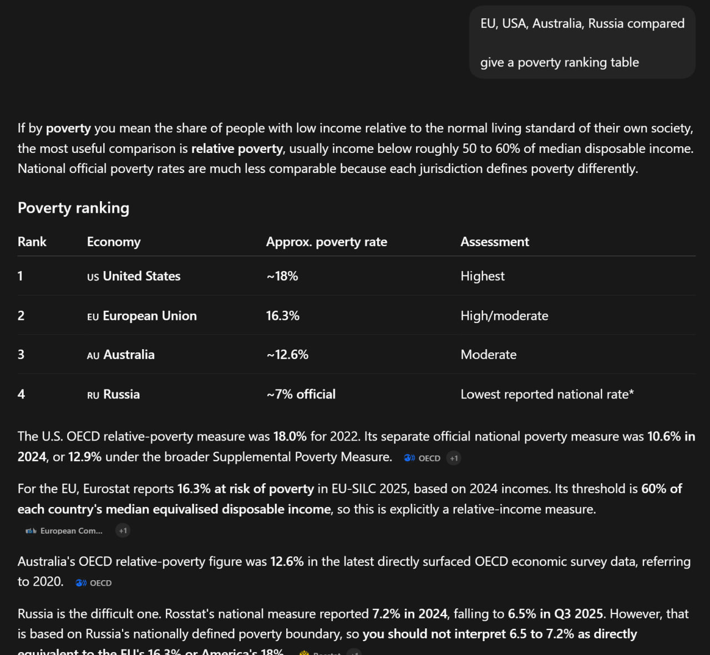Click the '~7% official' cell for Russia
Image resolution: width=710 pixels, height=655 pixels.
click(301, 394)
